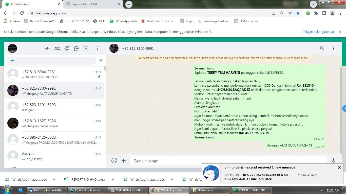
Task: Click back arrow in search box
Action: pos(12,61)
